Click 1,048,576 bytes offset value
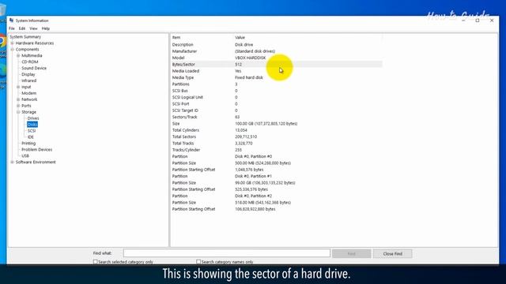Viewport: 506px width, 284px height. click(249, 170)
